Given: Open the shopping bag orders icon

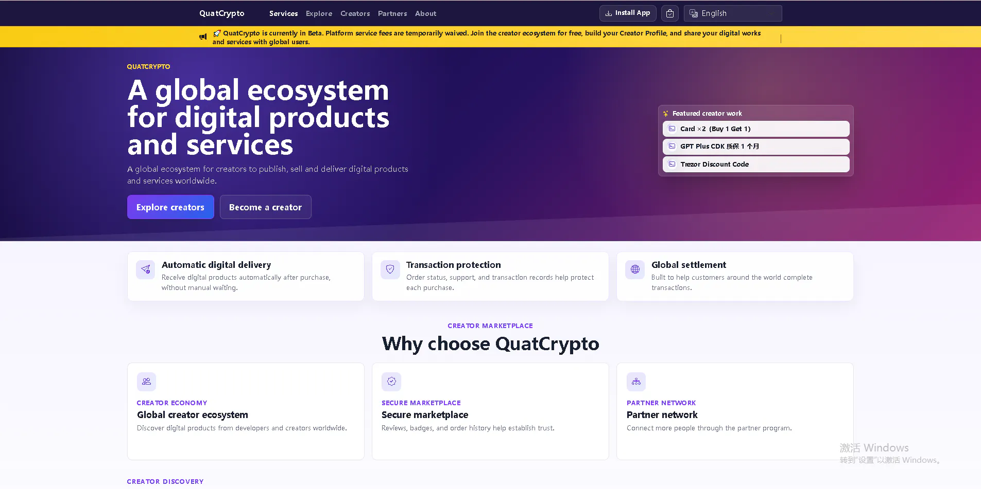Looking at the screenshot, I should click(x=670, y=13).
